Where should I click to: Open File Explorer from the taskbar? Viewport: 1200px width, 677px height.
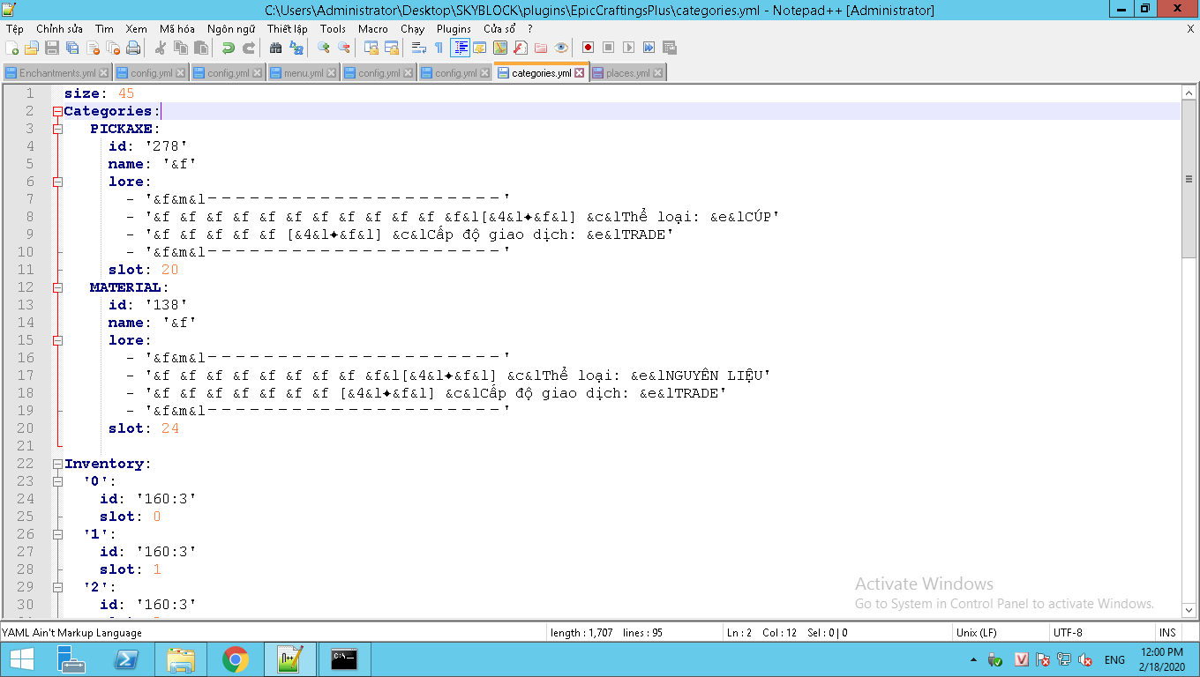[x=181, y=659]
